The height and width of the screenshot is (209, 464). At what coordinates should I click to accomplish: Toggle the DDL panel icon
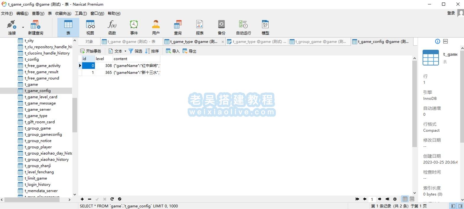[445, 41]
